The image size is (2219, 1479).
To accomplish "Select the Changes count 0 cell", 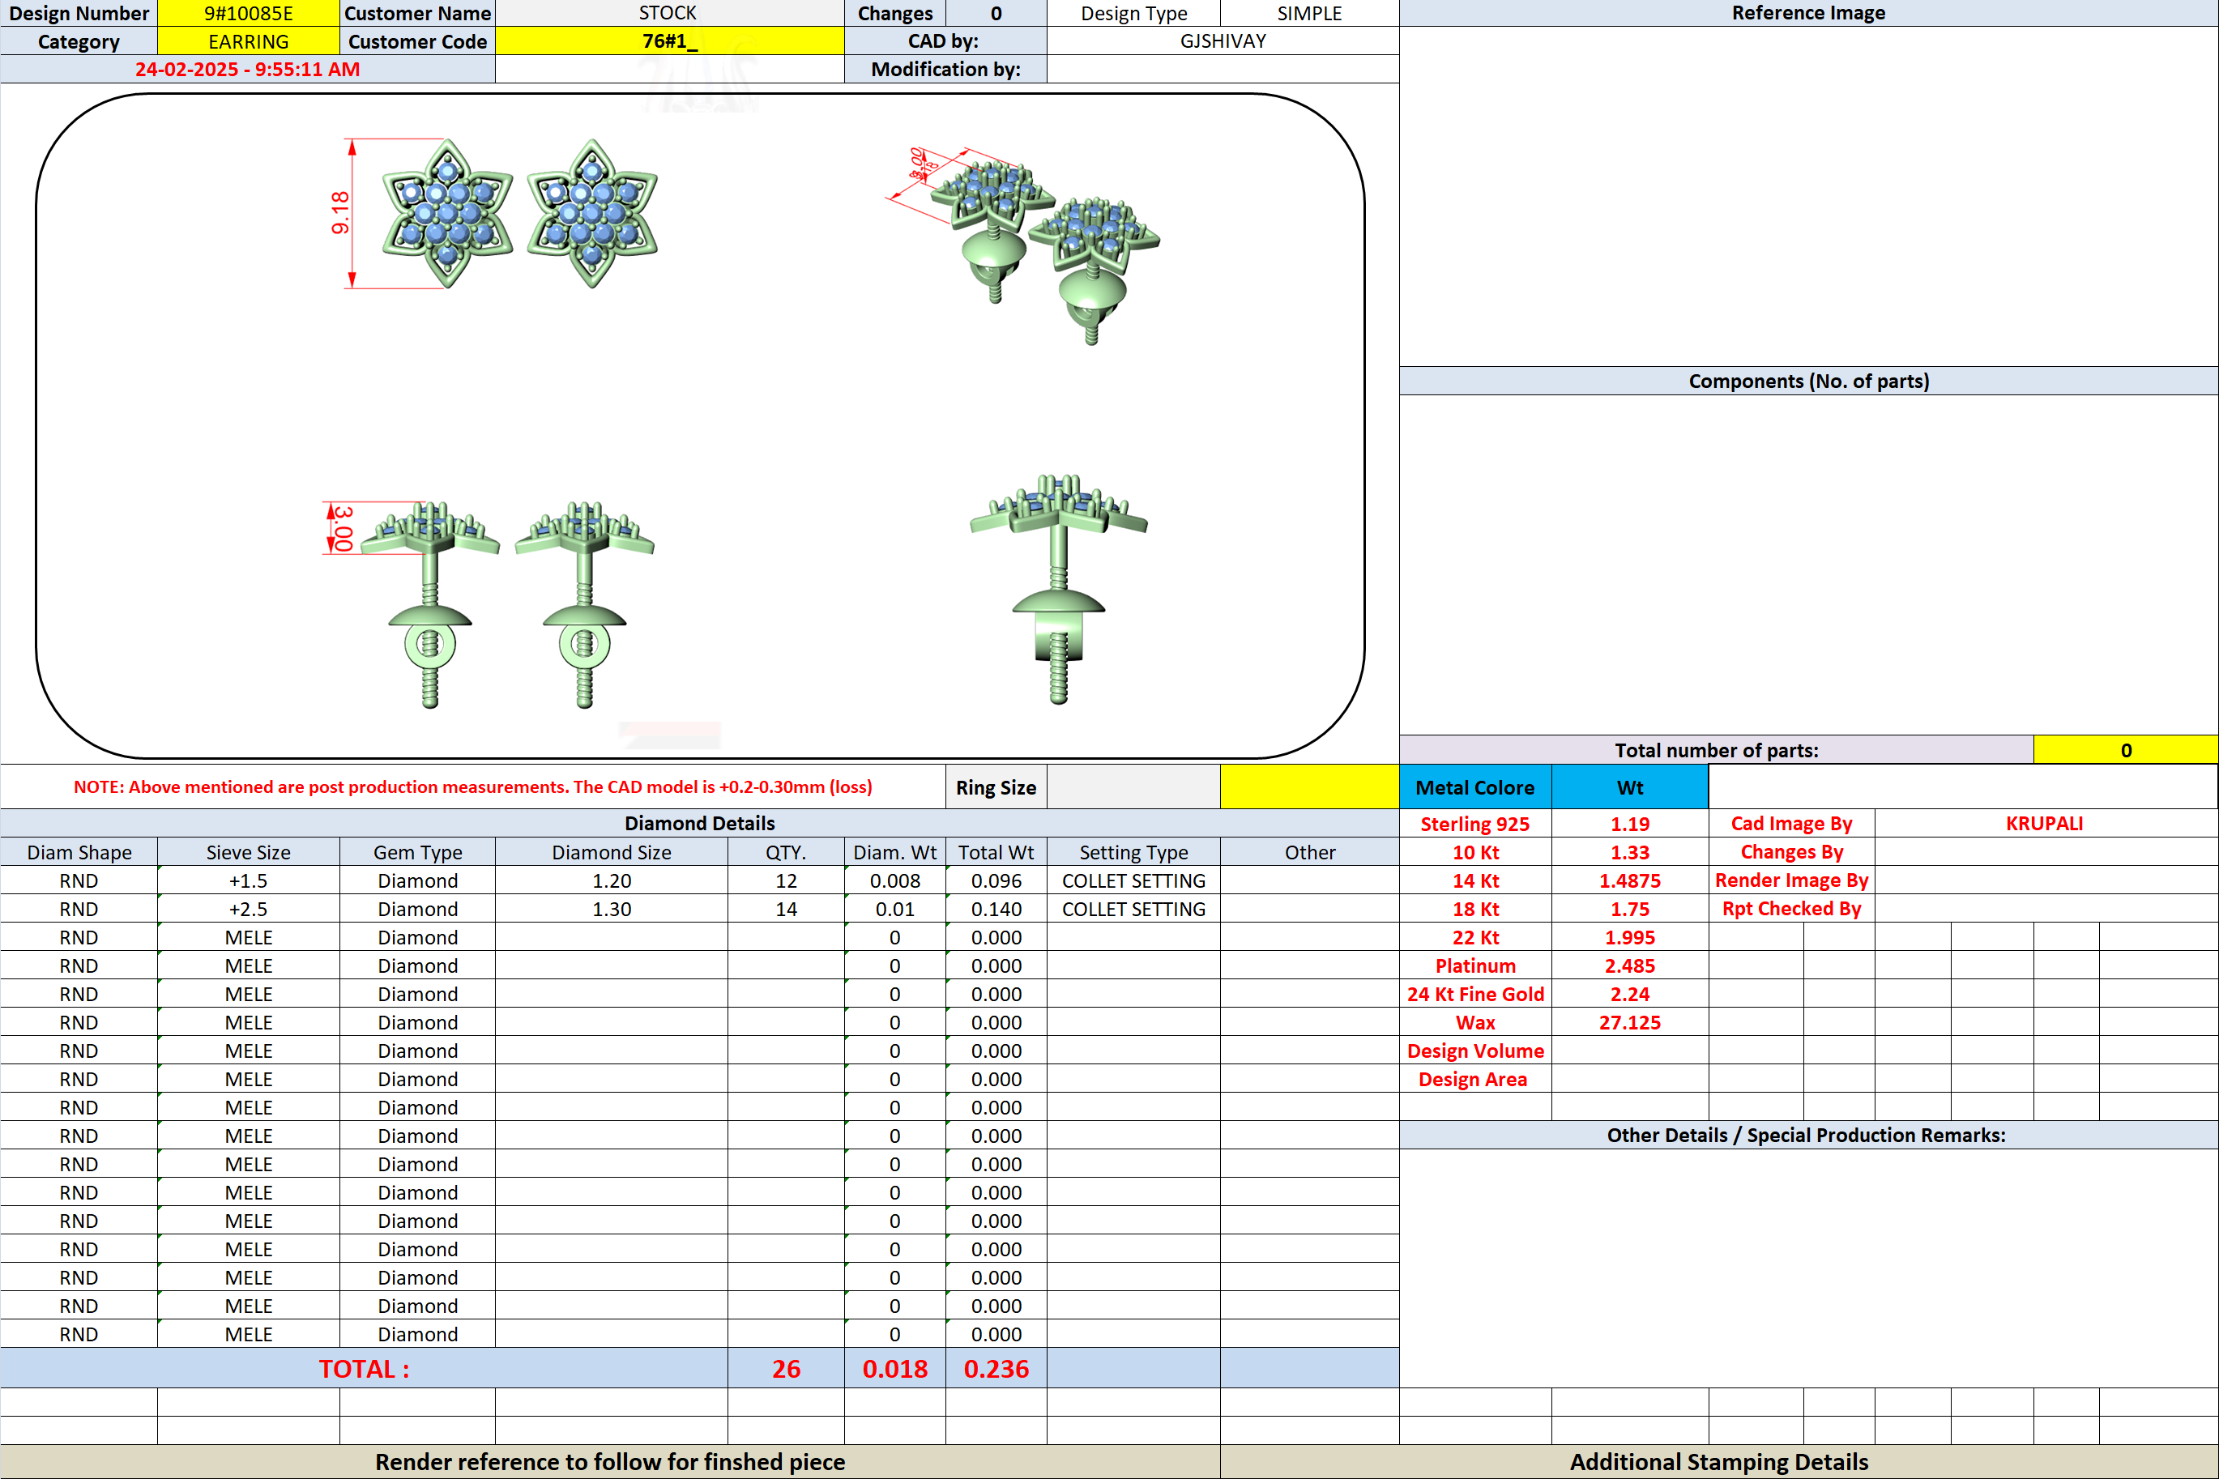I will point(996,13).
